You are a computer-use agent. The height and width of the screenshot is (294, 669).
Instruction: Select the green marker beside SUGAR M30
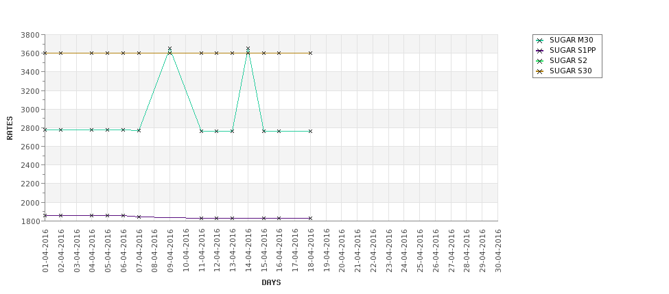click(x=540, y=40)
